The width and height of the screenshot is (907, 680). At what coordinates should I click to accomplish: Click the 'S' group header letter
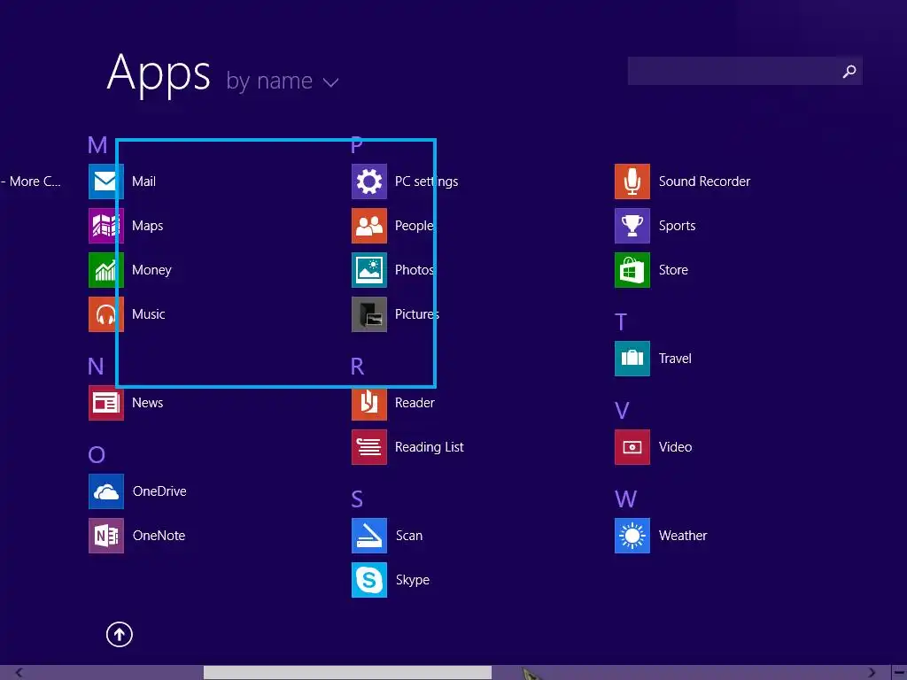357,499
